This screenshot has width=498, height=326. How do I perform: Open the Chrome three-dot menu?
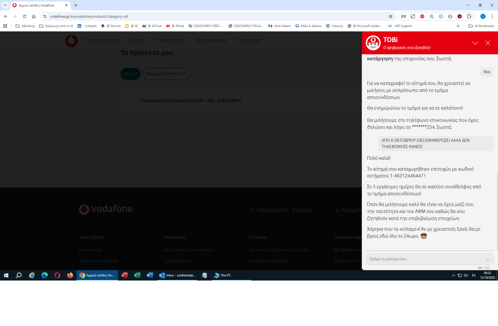(x=493, y=16)
